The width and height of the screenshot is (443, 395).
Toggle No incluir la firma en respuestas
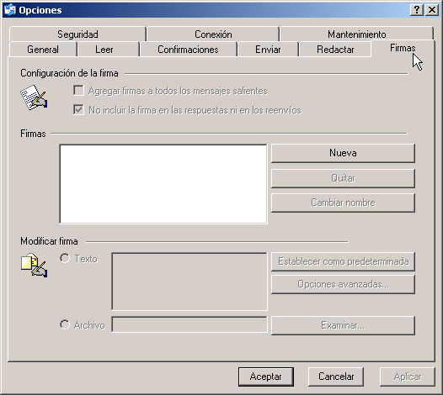click(78, 109)
